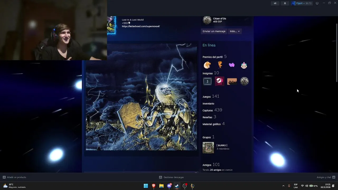Open Steam news megaphone icon
338x190 pixels.
click(275, 3)
